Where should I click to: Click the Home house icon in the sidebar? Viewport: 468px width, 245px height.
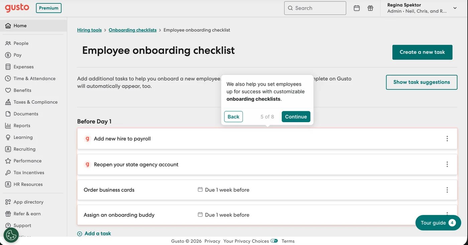point(8,26)
